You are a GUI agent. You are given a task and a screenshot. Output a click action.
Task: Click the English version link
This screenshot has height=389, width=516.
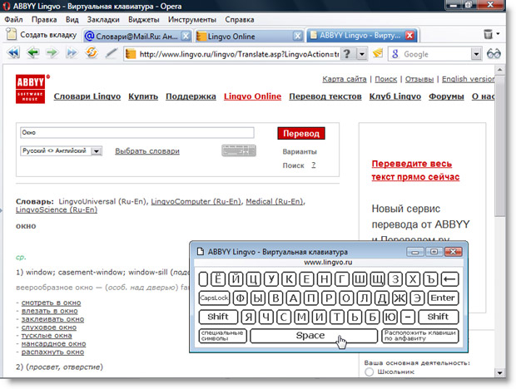pyautogui.click(x=468, y=79)
